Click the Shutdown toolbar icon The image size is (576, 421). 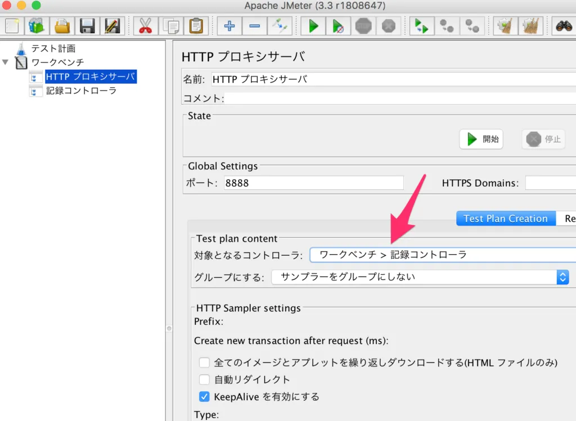coord(388,26)
